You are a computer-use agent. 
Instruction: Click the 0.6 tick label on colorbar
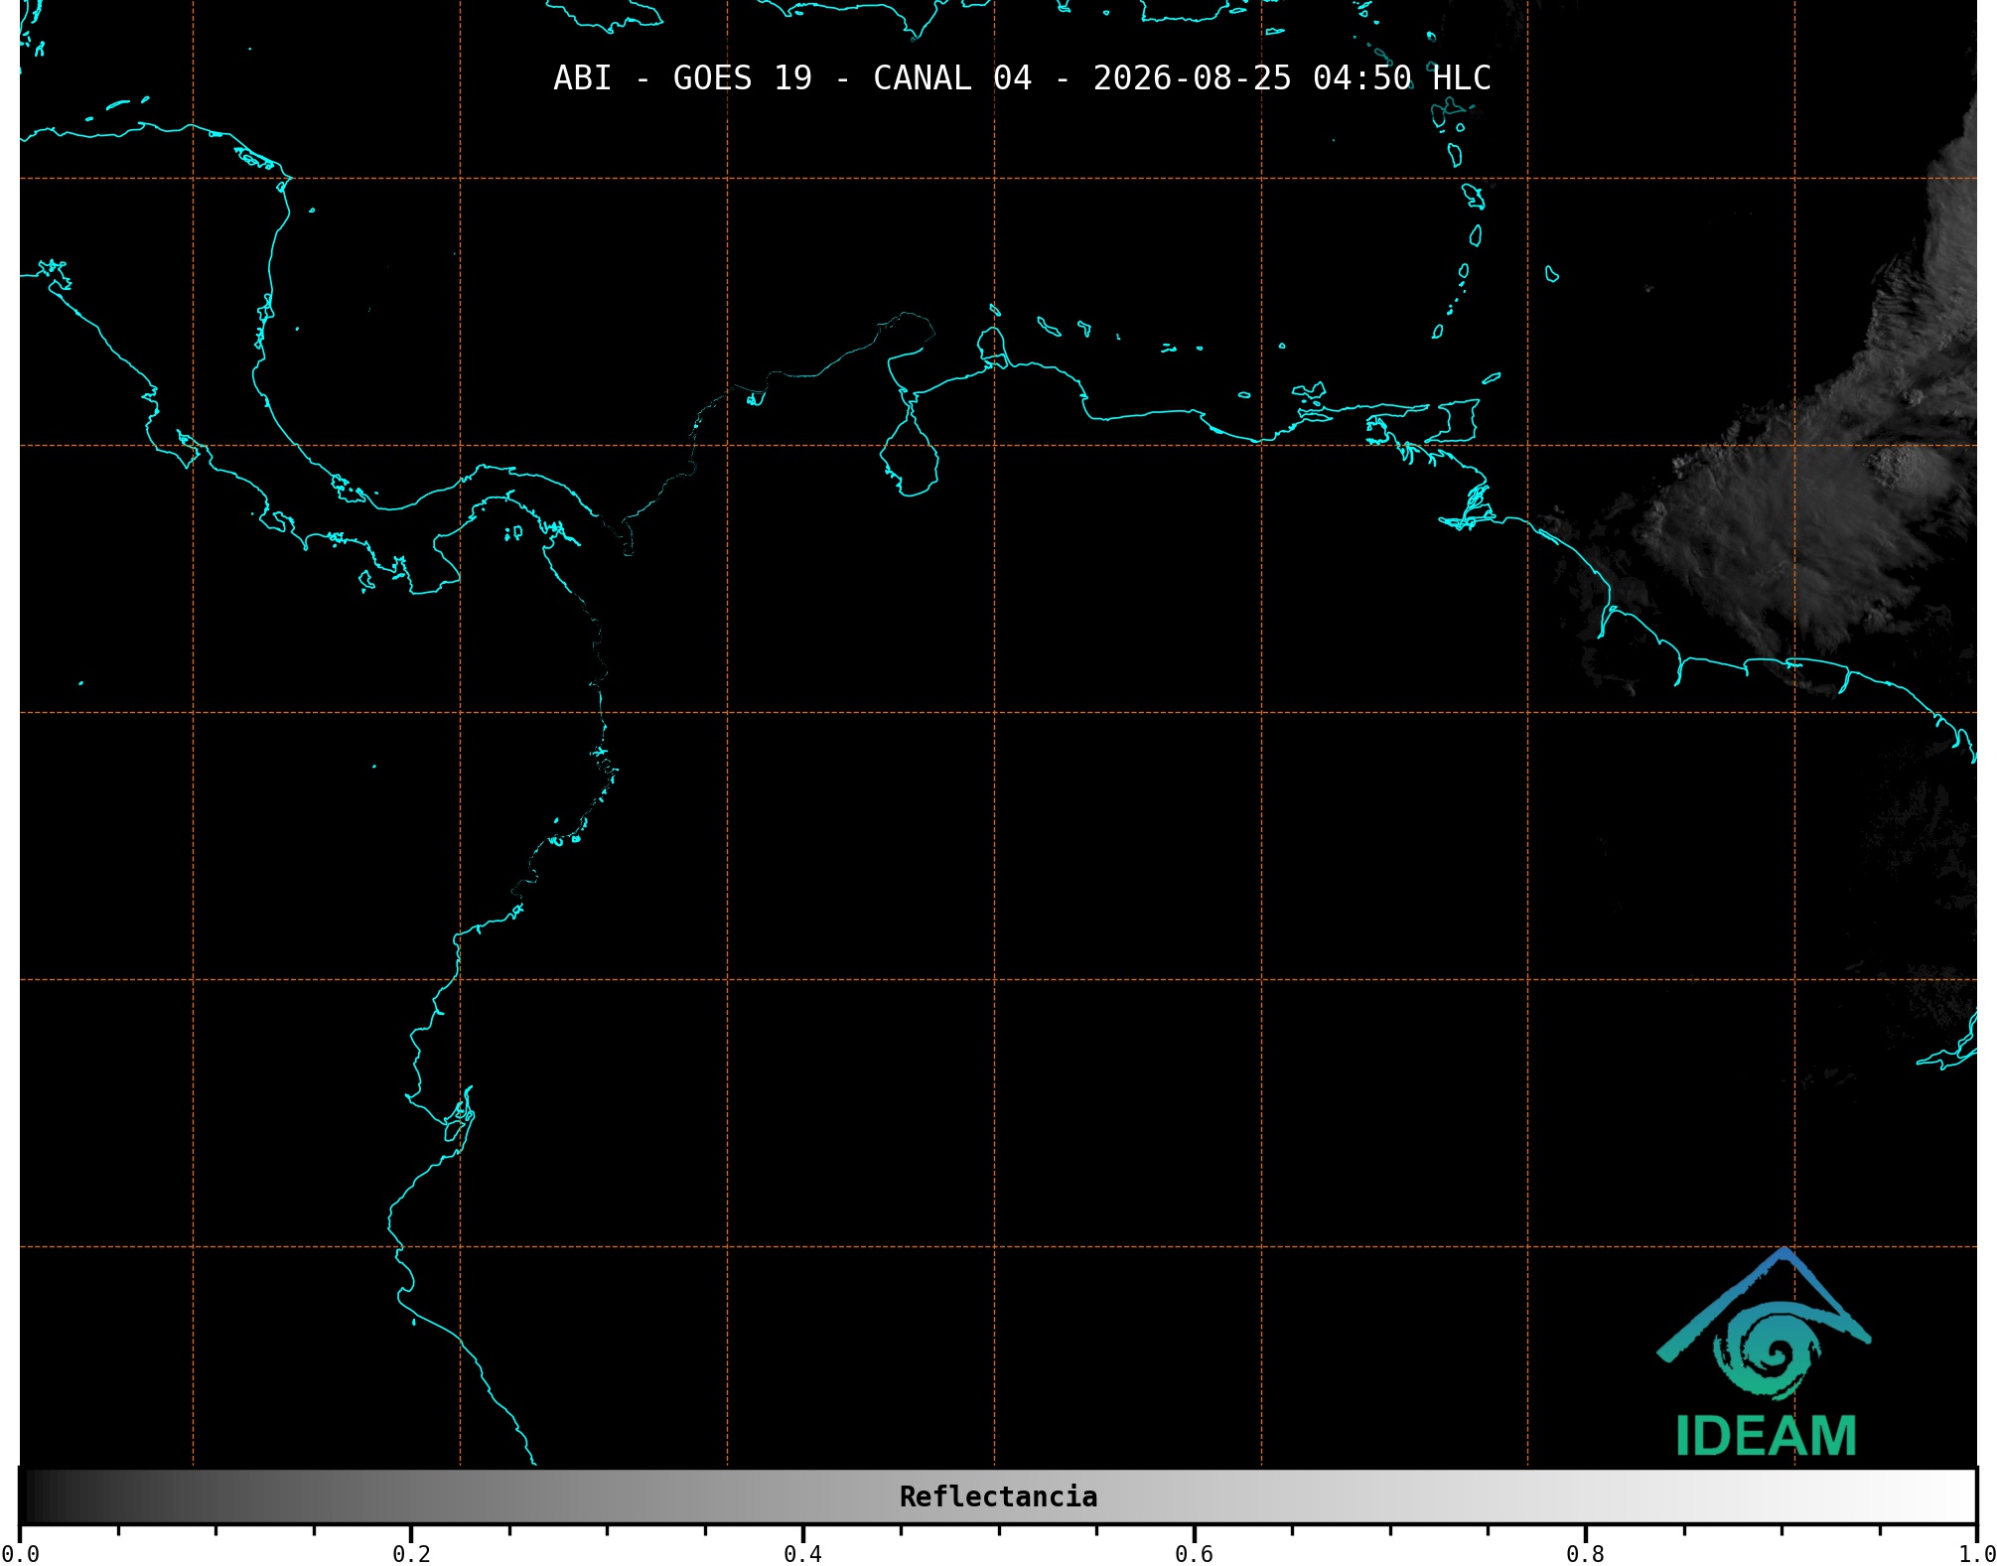[x=1194, y=1554]
